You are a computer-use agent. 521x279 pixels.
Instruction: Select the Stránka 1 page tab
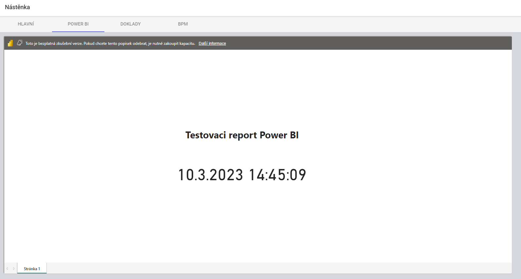32,269
